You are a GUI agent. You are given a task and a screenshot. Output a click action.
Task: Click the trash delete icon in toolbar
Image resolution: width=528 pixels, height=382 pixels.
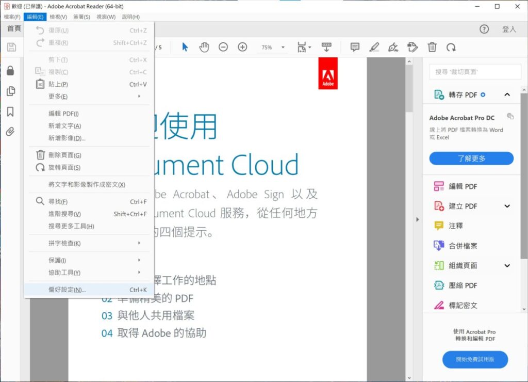pos(432,47)
